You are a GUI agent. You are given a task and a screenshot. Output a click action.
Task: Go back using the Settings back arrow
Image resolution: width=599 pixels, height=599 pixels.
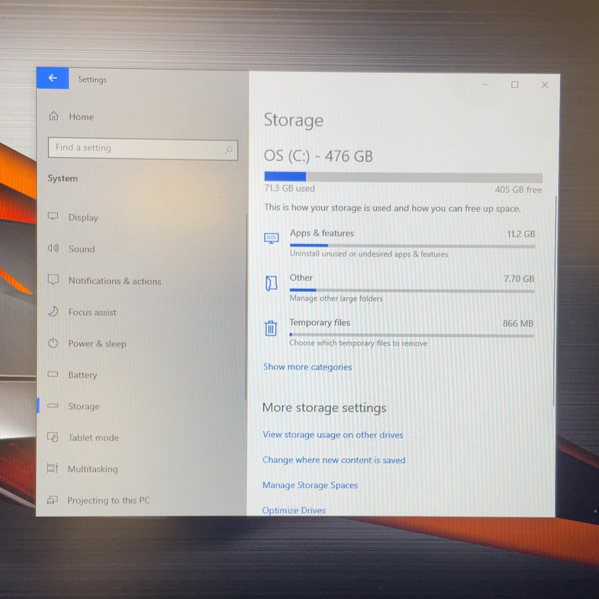click(52, 78)
